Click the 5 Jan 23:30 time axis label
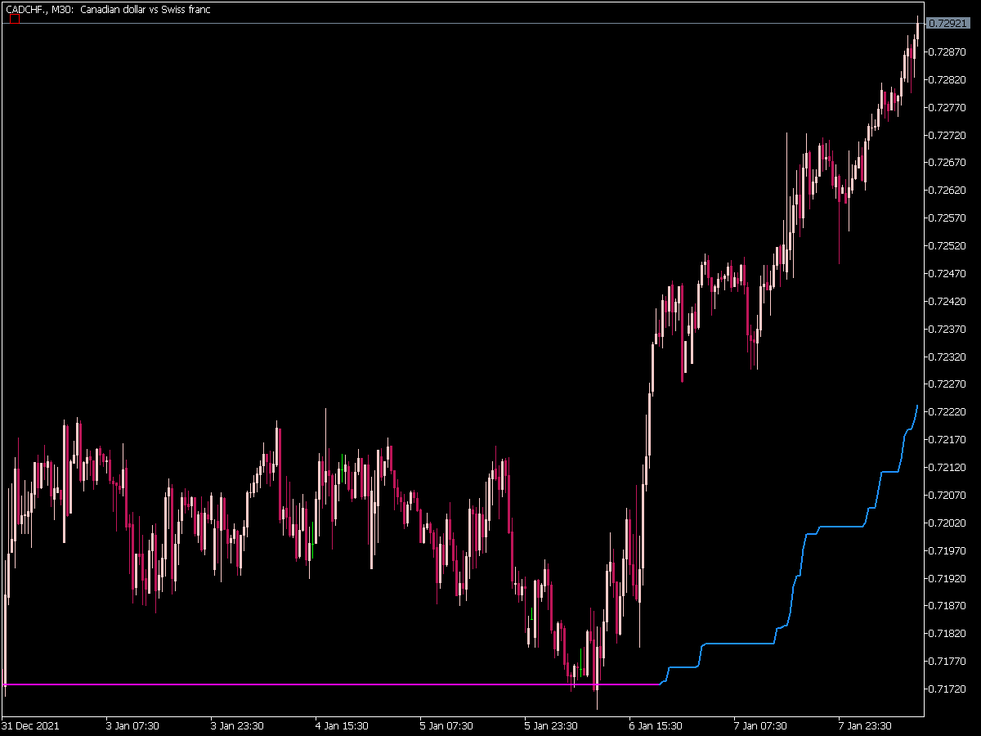 (x=551, y=725)
